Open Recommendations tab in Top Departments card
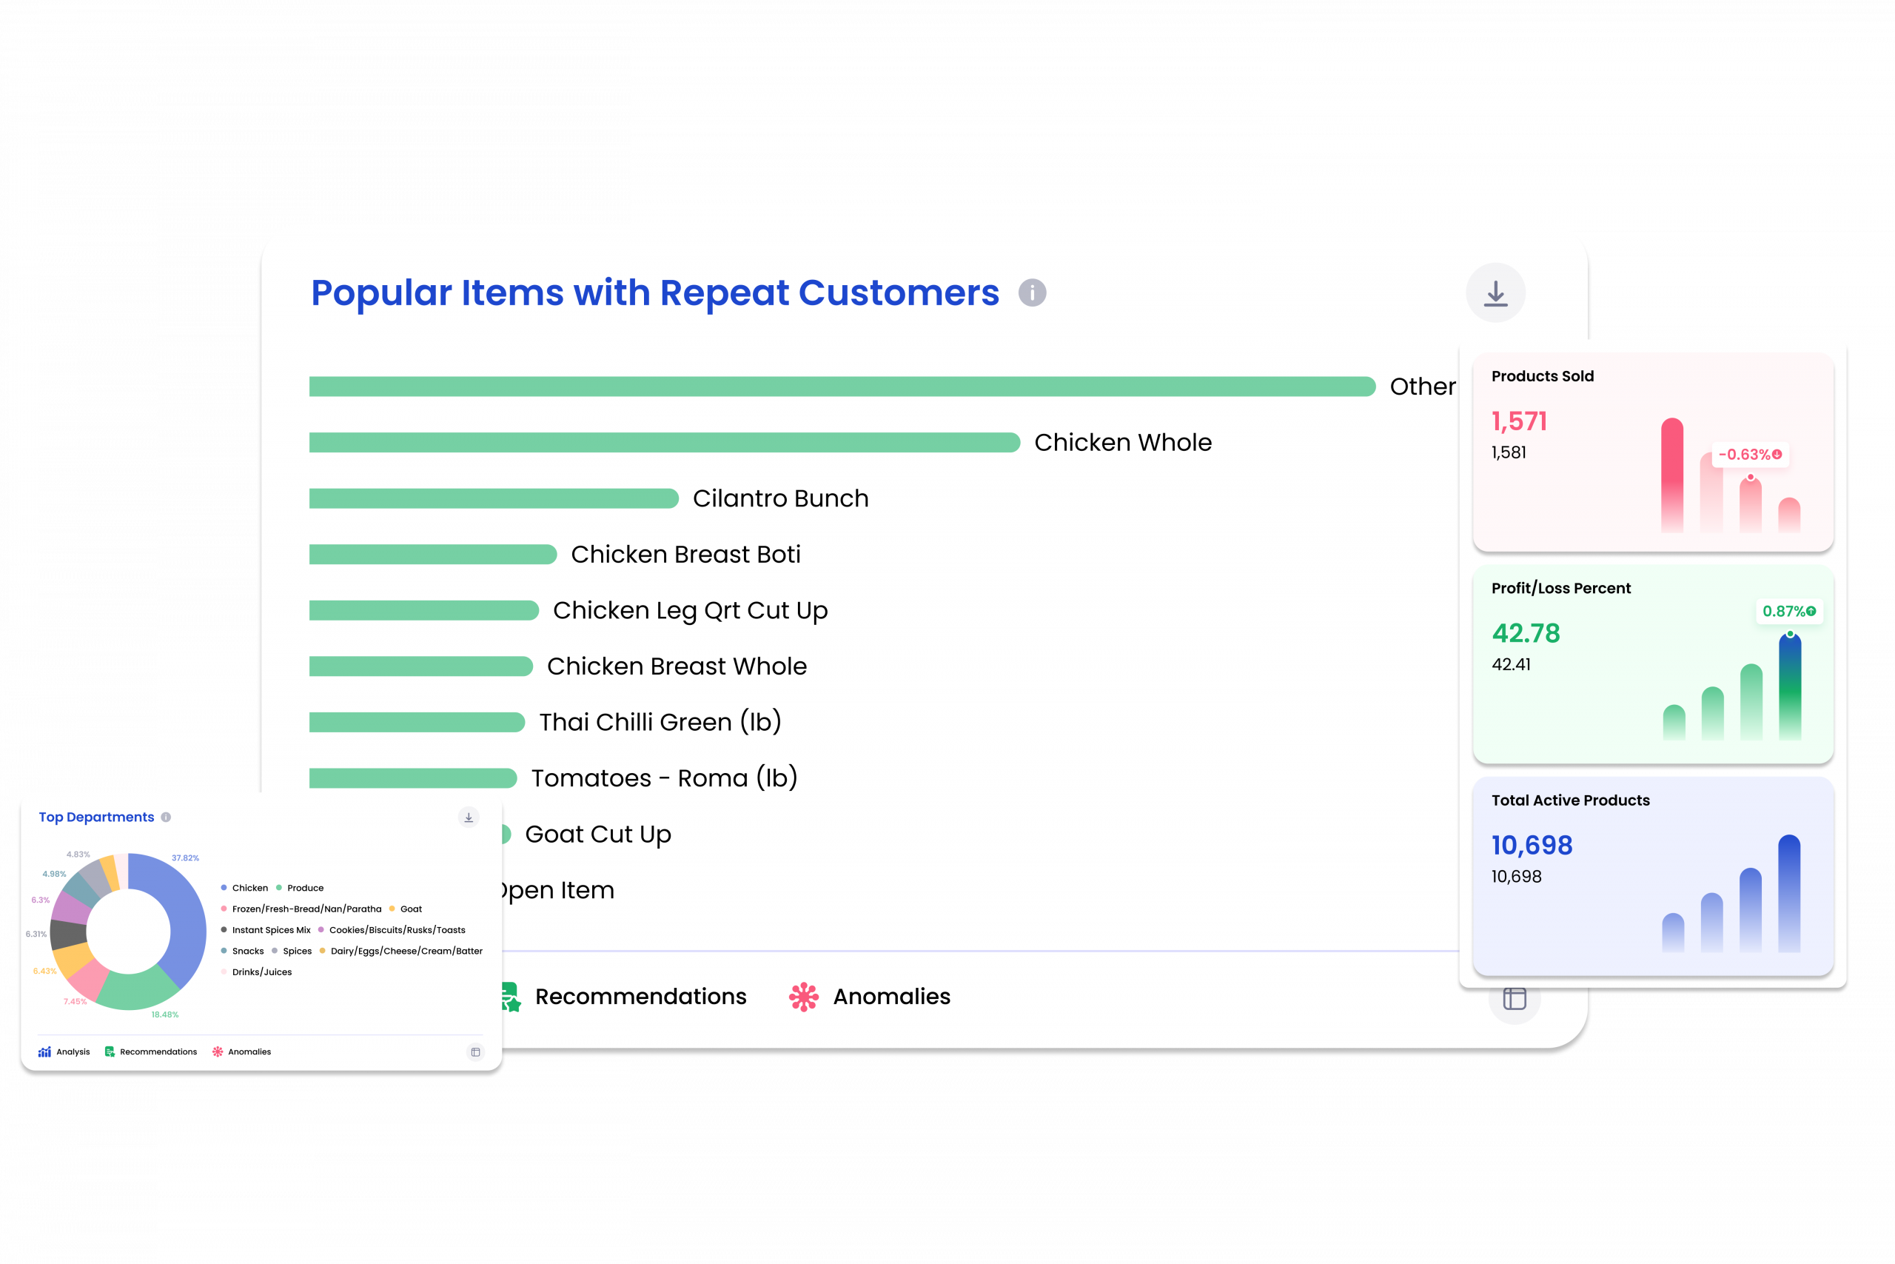The image size is (1895, 1264). coord(158,1052)
